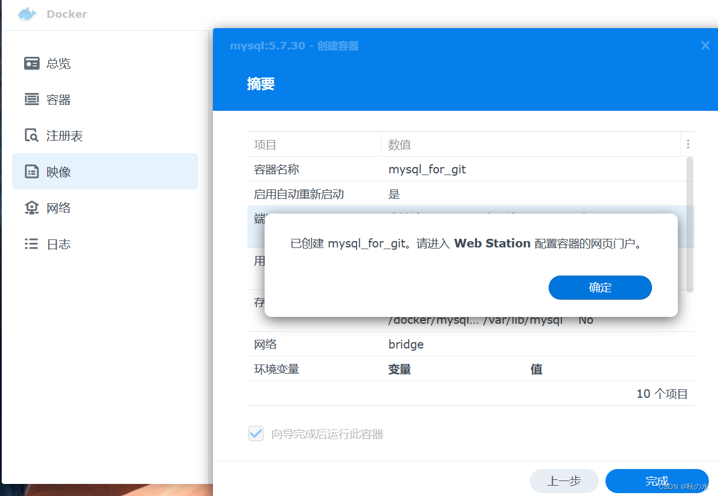Open the 注册表 sidebar menu item
This screenshot has height=496, width=718.
[x=105, y=135]
